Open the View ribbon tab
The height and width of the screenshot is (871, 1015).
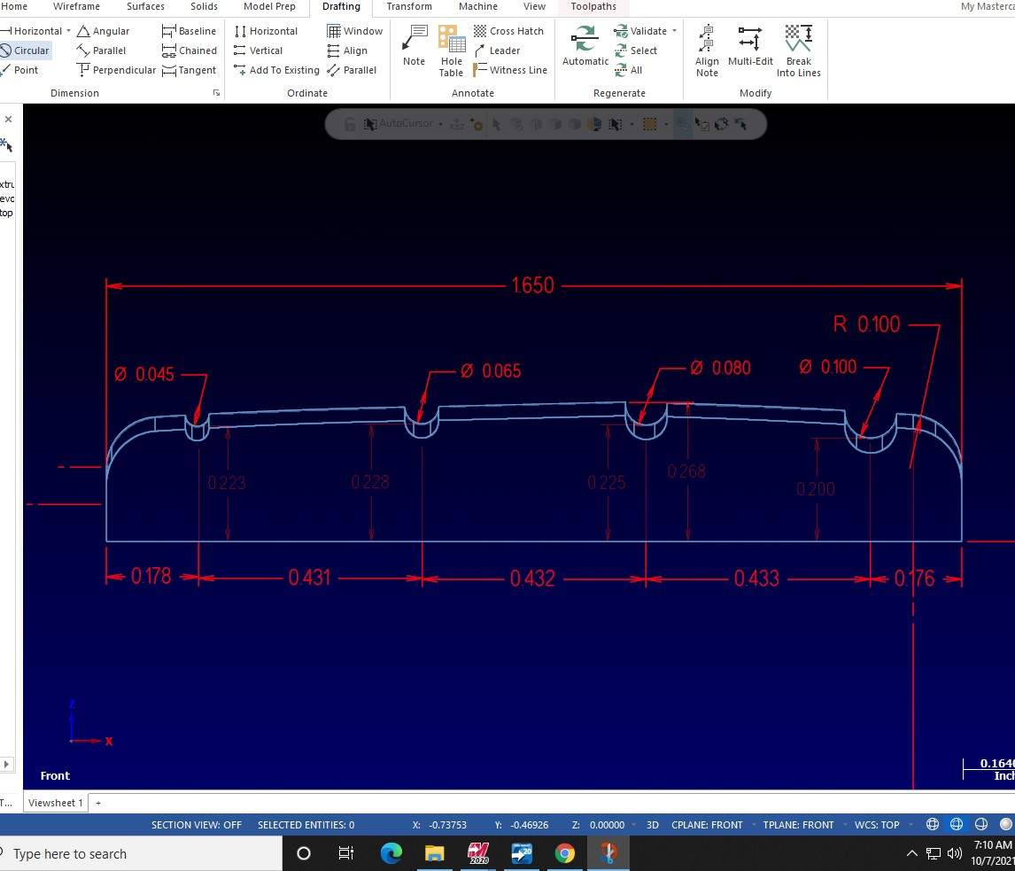[x=534, y=6]
